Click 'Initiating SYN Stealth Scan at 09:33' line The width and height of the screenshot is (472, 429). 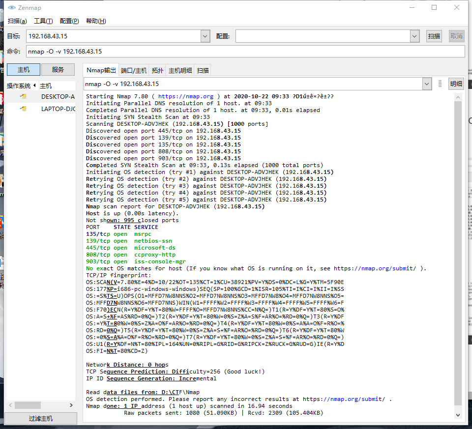click(148, 117)
